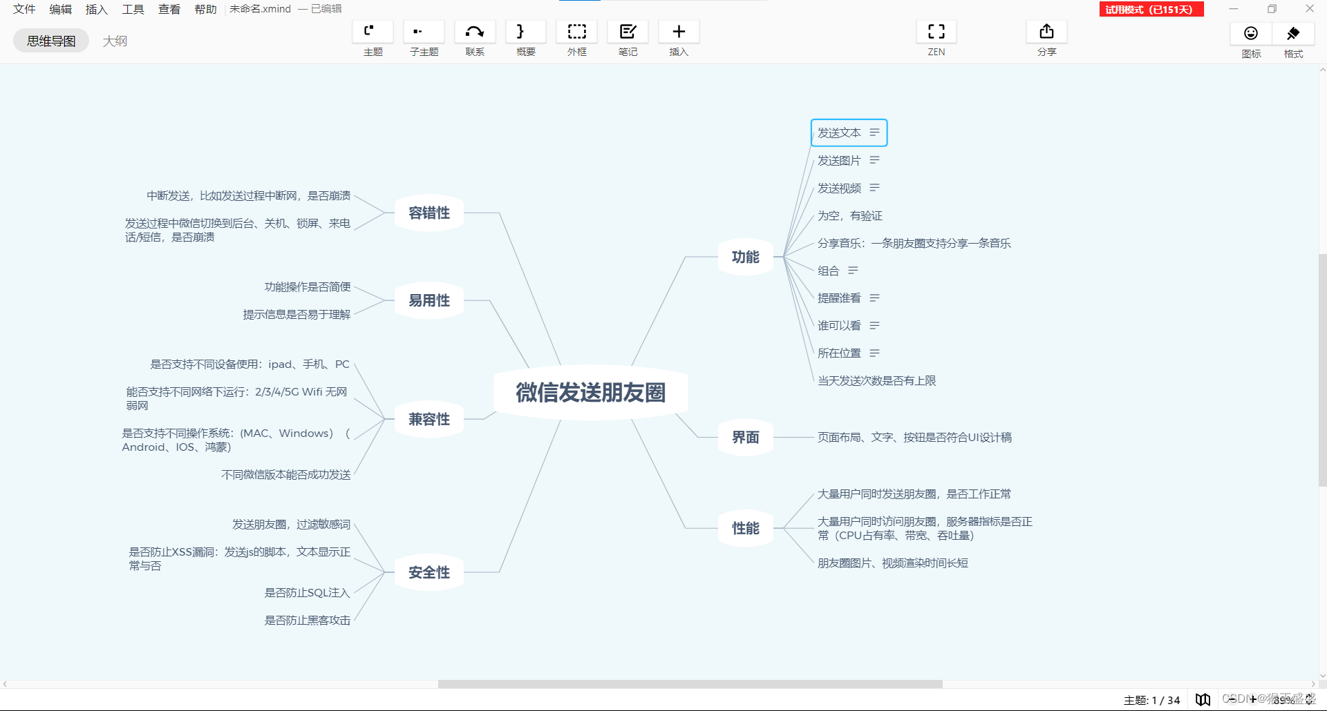Select the 性能 branch topic
The image size is (1327, 711).
[745, 528]
